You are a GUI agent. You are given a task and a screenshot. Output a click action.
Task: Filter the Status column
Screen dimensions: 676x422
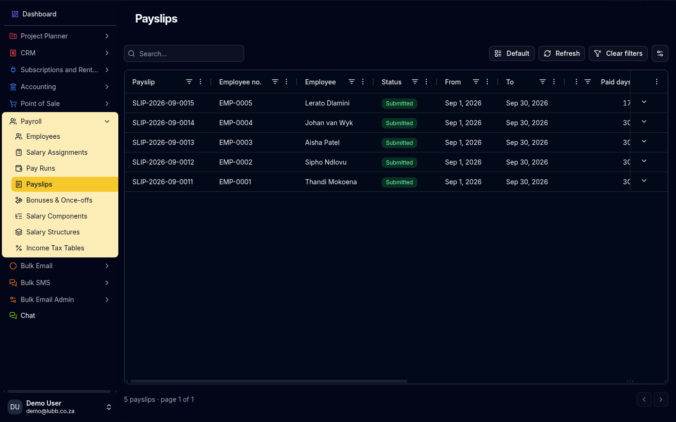point(415,82)
